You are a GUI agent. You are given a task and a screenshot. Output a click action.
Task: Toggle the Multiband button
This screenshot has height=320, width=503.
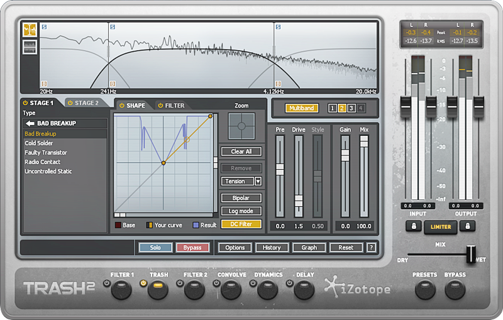click(302, 108)
